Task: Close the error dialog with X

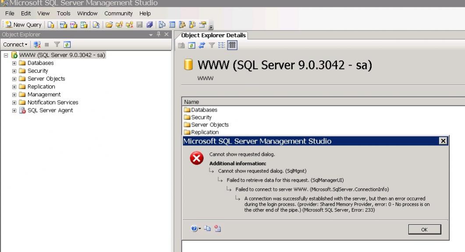Action: tap(443, 141)
